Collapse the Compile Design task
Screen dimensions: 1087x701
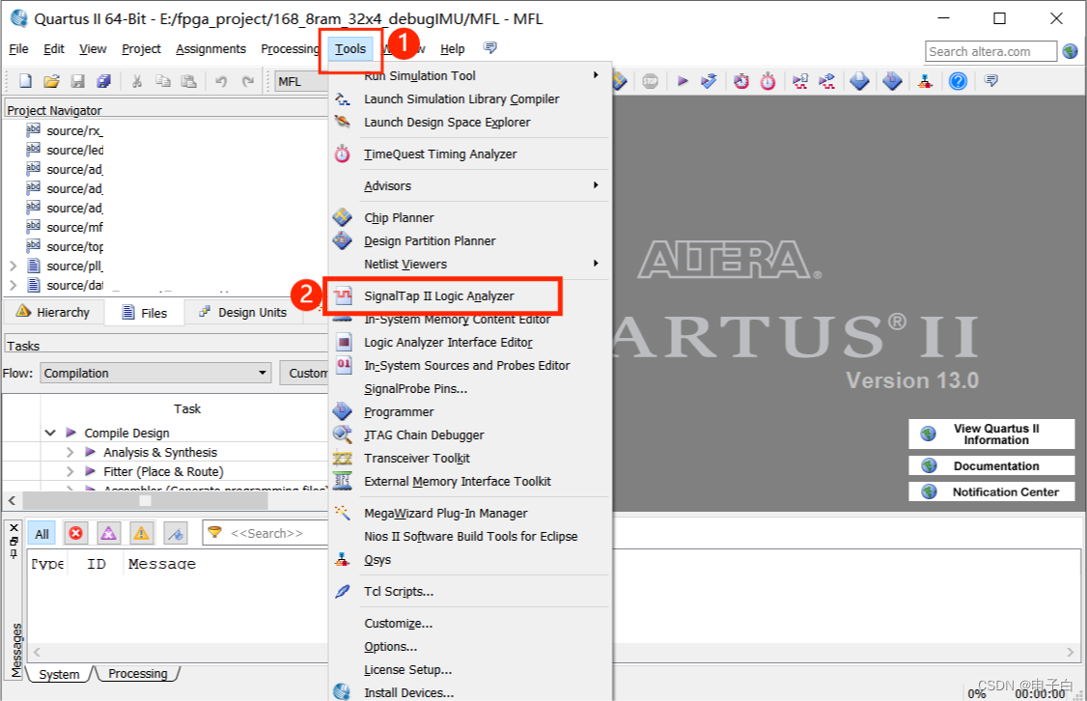[50, 433]
